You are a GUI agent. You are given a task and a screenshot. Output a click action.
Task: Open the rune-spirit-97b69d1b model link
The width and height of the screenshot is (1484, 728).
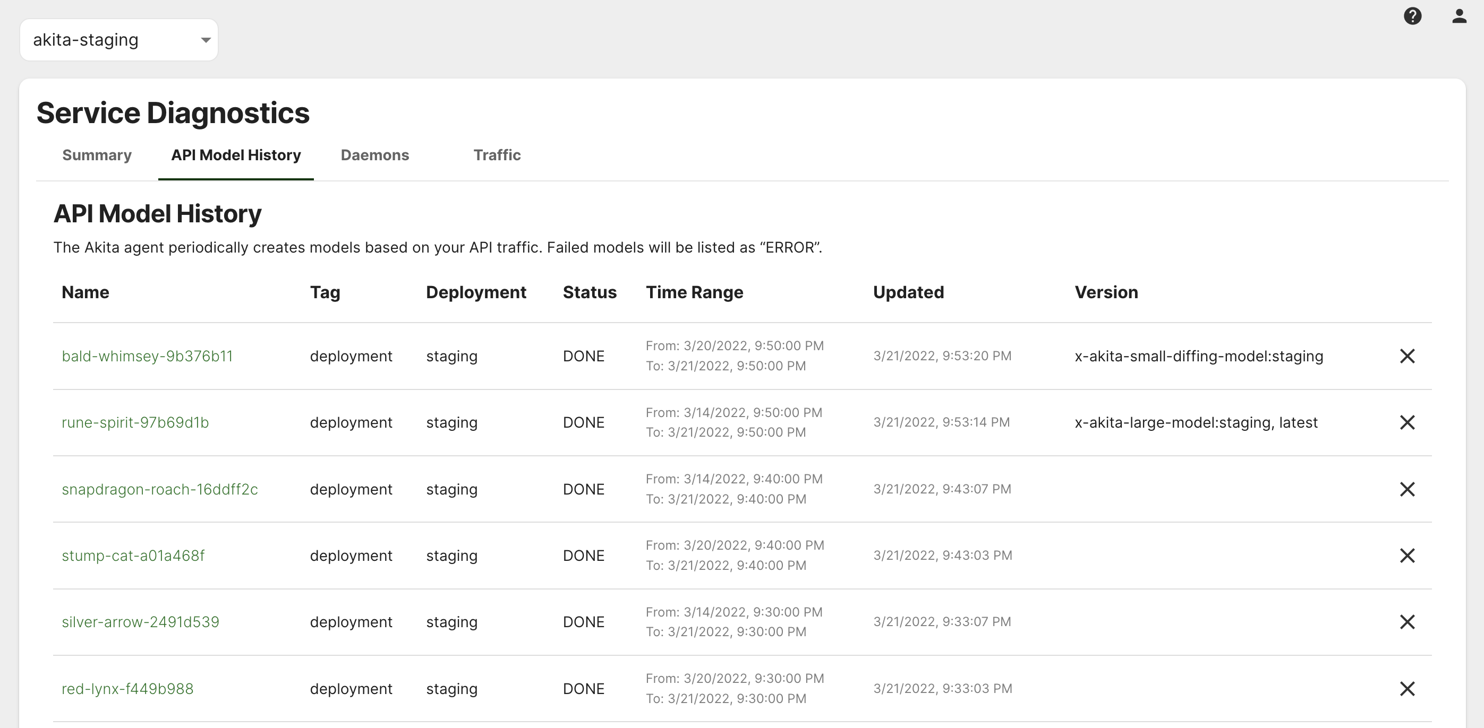135,422
